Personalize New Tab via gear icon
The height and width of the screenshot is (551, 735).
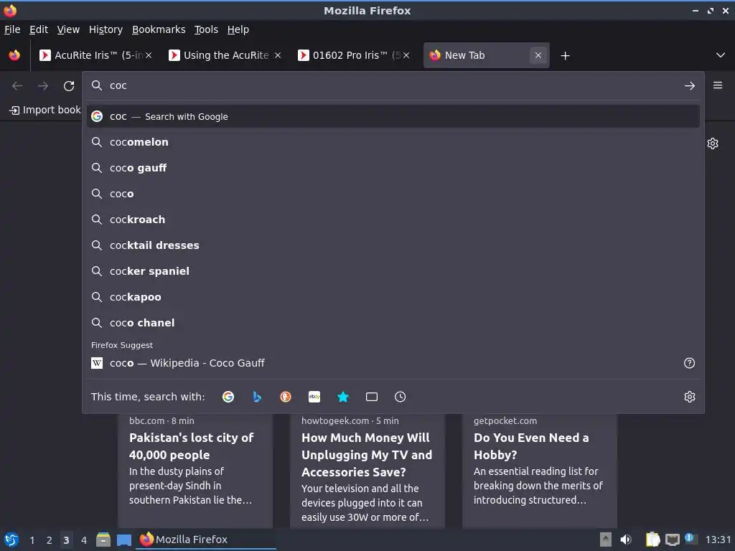pyautogui.click(x=713, y=143)
